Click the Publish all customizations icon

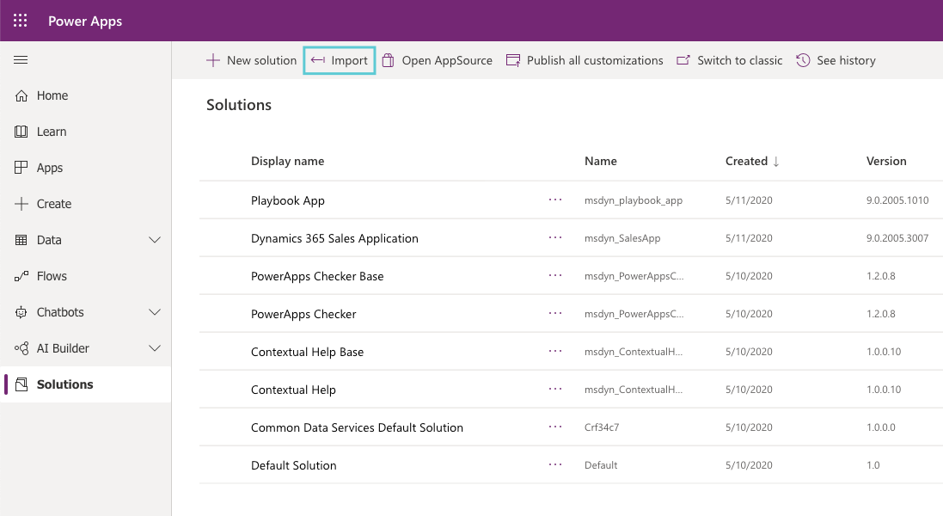click(x=513, y=60)
